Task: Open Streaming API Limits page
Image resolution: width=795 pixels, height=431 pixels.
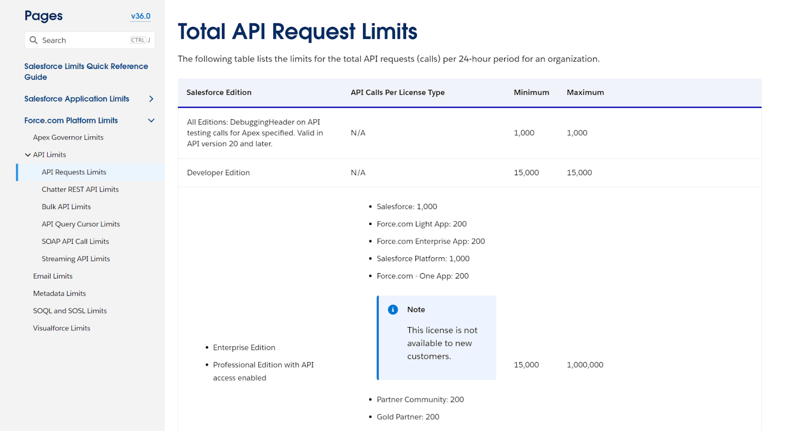Action: (x=76, y=259)
